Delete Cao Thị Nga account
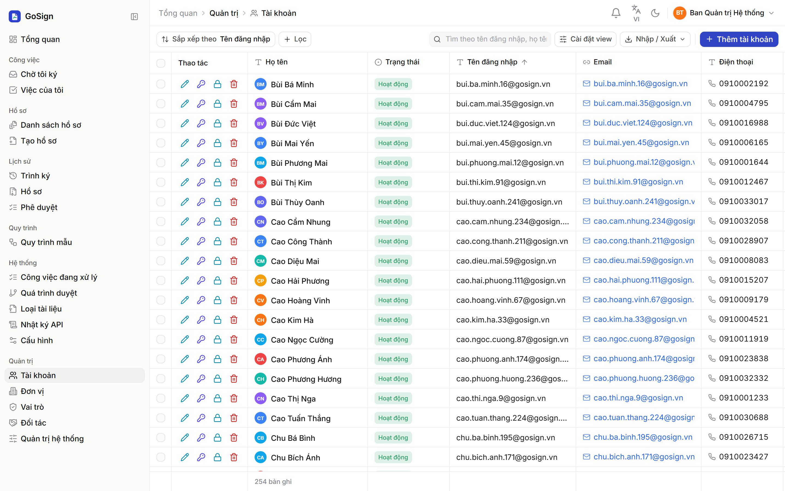 pos(234,399)
